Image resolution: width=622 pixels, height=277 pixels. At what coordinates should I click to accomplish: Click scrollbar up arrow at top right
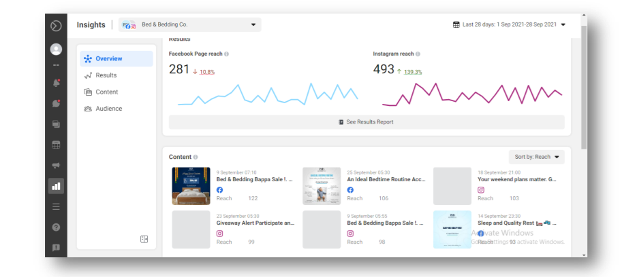coord(584,16)
